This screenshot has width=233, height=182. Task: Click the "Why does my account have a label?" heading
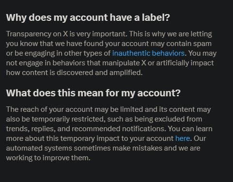pyautogui.click(x=88, y=17)
